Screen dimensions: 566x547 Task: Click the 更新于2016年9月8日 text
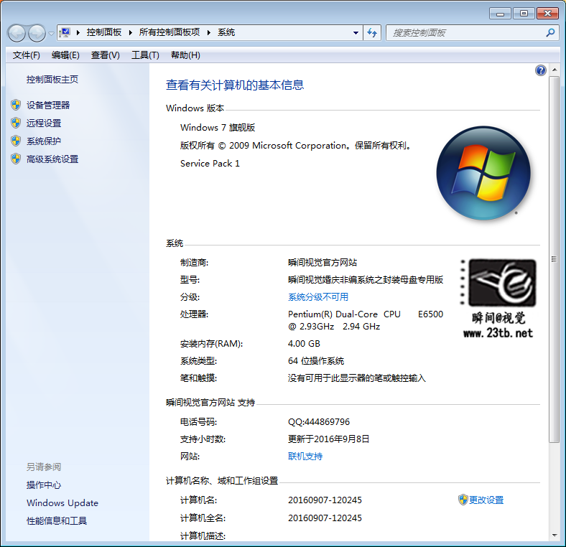pos(328,439)
